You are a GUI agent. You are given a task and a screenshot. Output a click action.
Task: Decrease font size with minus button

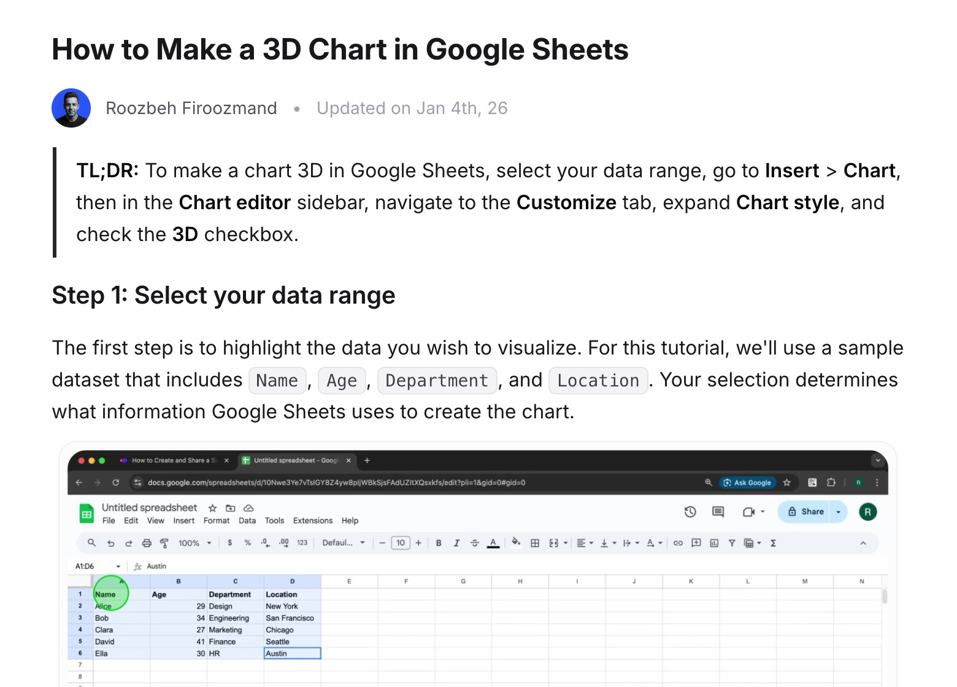click(382, 543)
